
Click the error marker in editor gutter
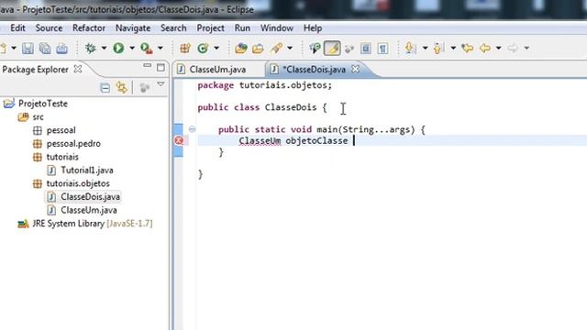[x=179, y=140]
